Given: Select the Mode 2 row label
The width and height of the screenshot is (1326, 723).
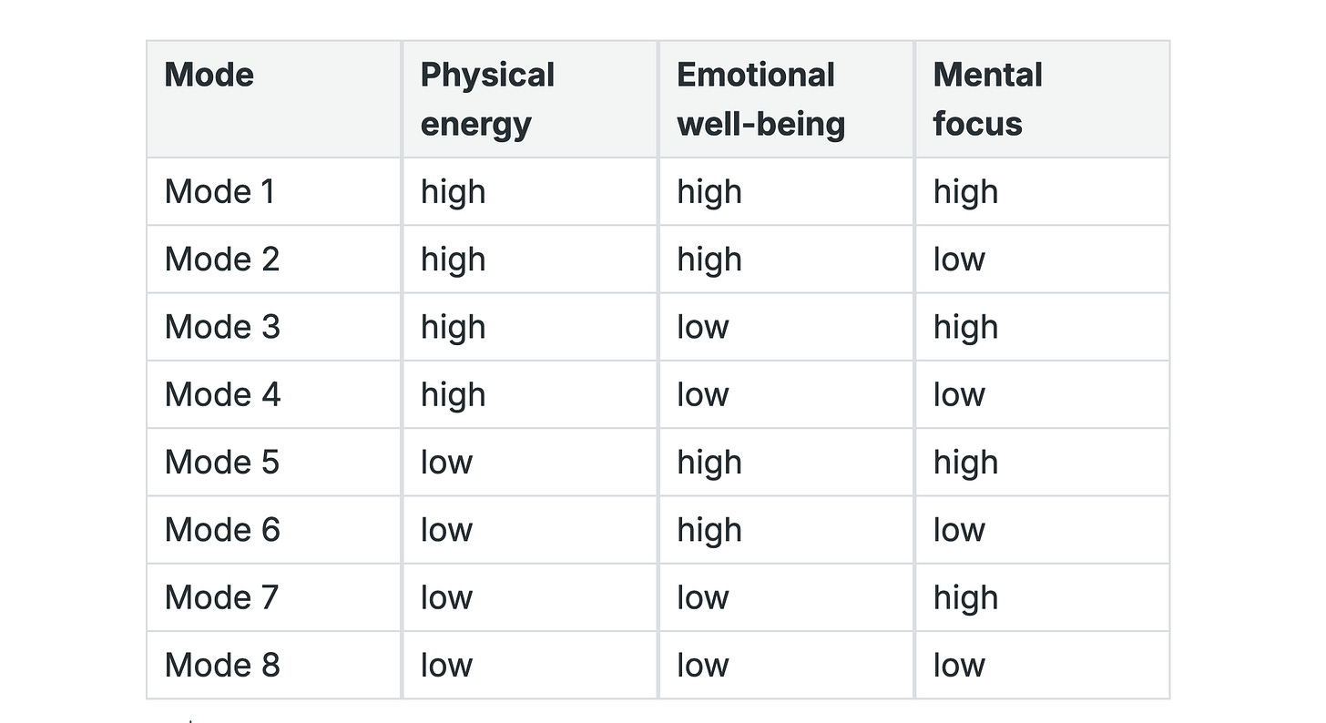Looking at the screenshot, I should (x=221, y=260).
